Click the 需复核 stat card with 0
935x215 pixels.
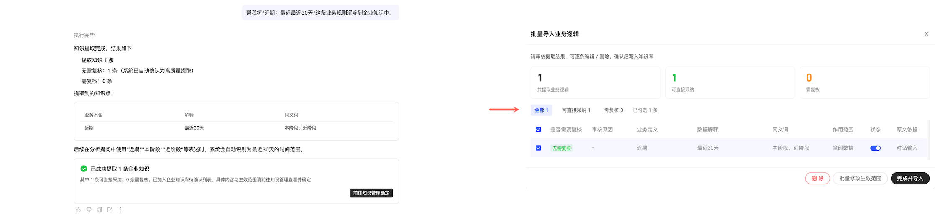(x=864, y=82)
